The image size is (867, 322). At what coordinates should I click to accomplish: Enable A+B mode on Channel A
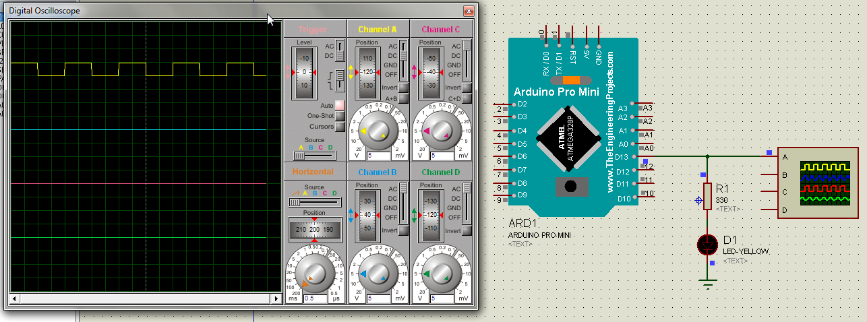tap(403, 98)
